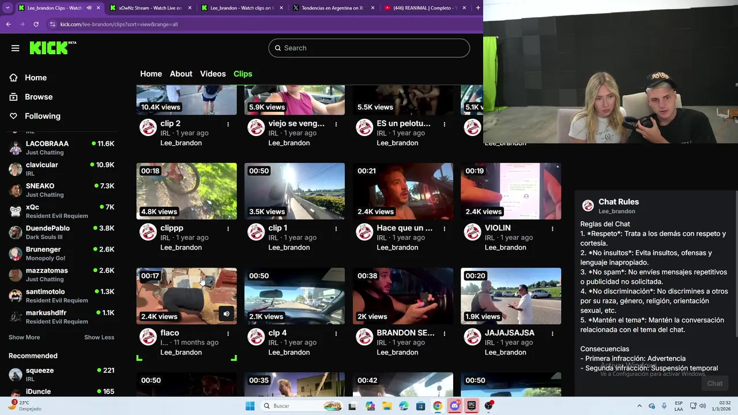Reload the page in browser
738x415 pixels.
(36, 24)
